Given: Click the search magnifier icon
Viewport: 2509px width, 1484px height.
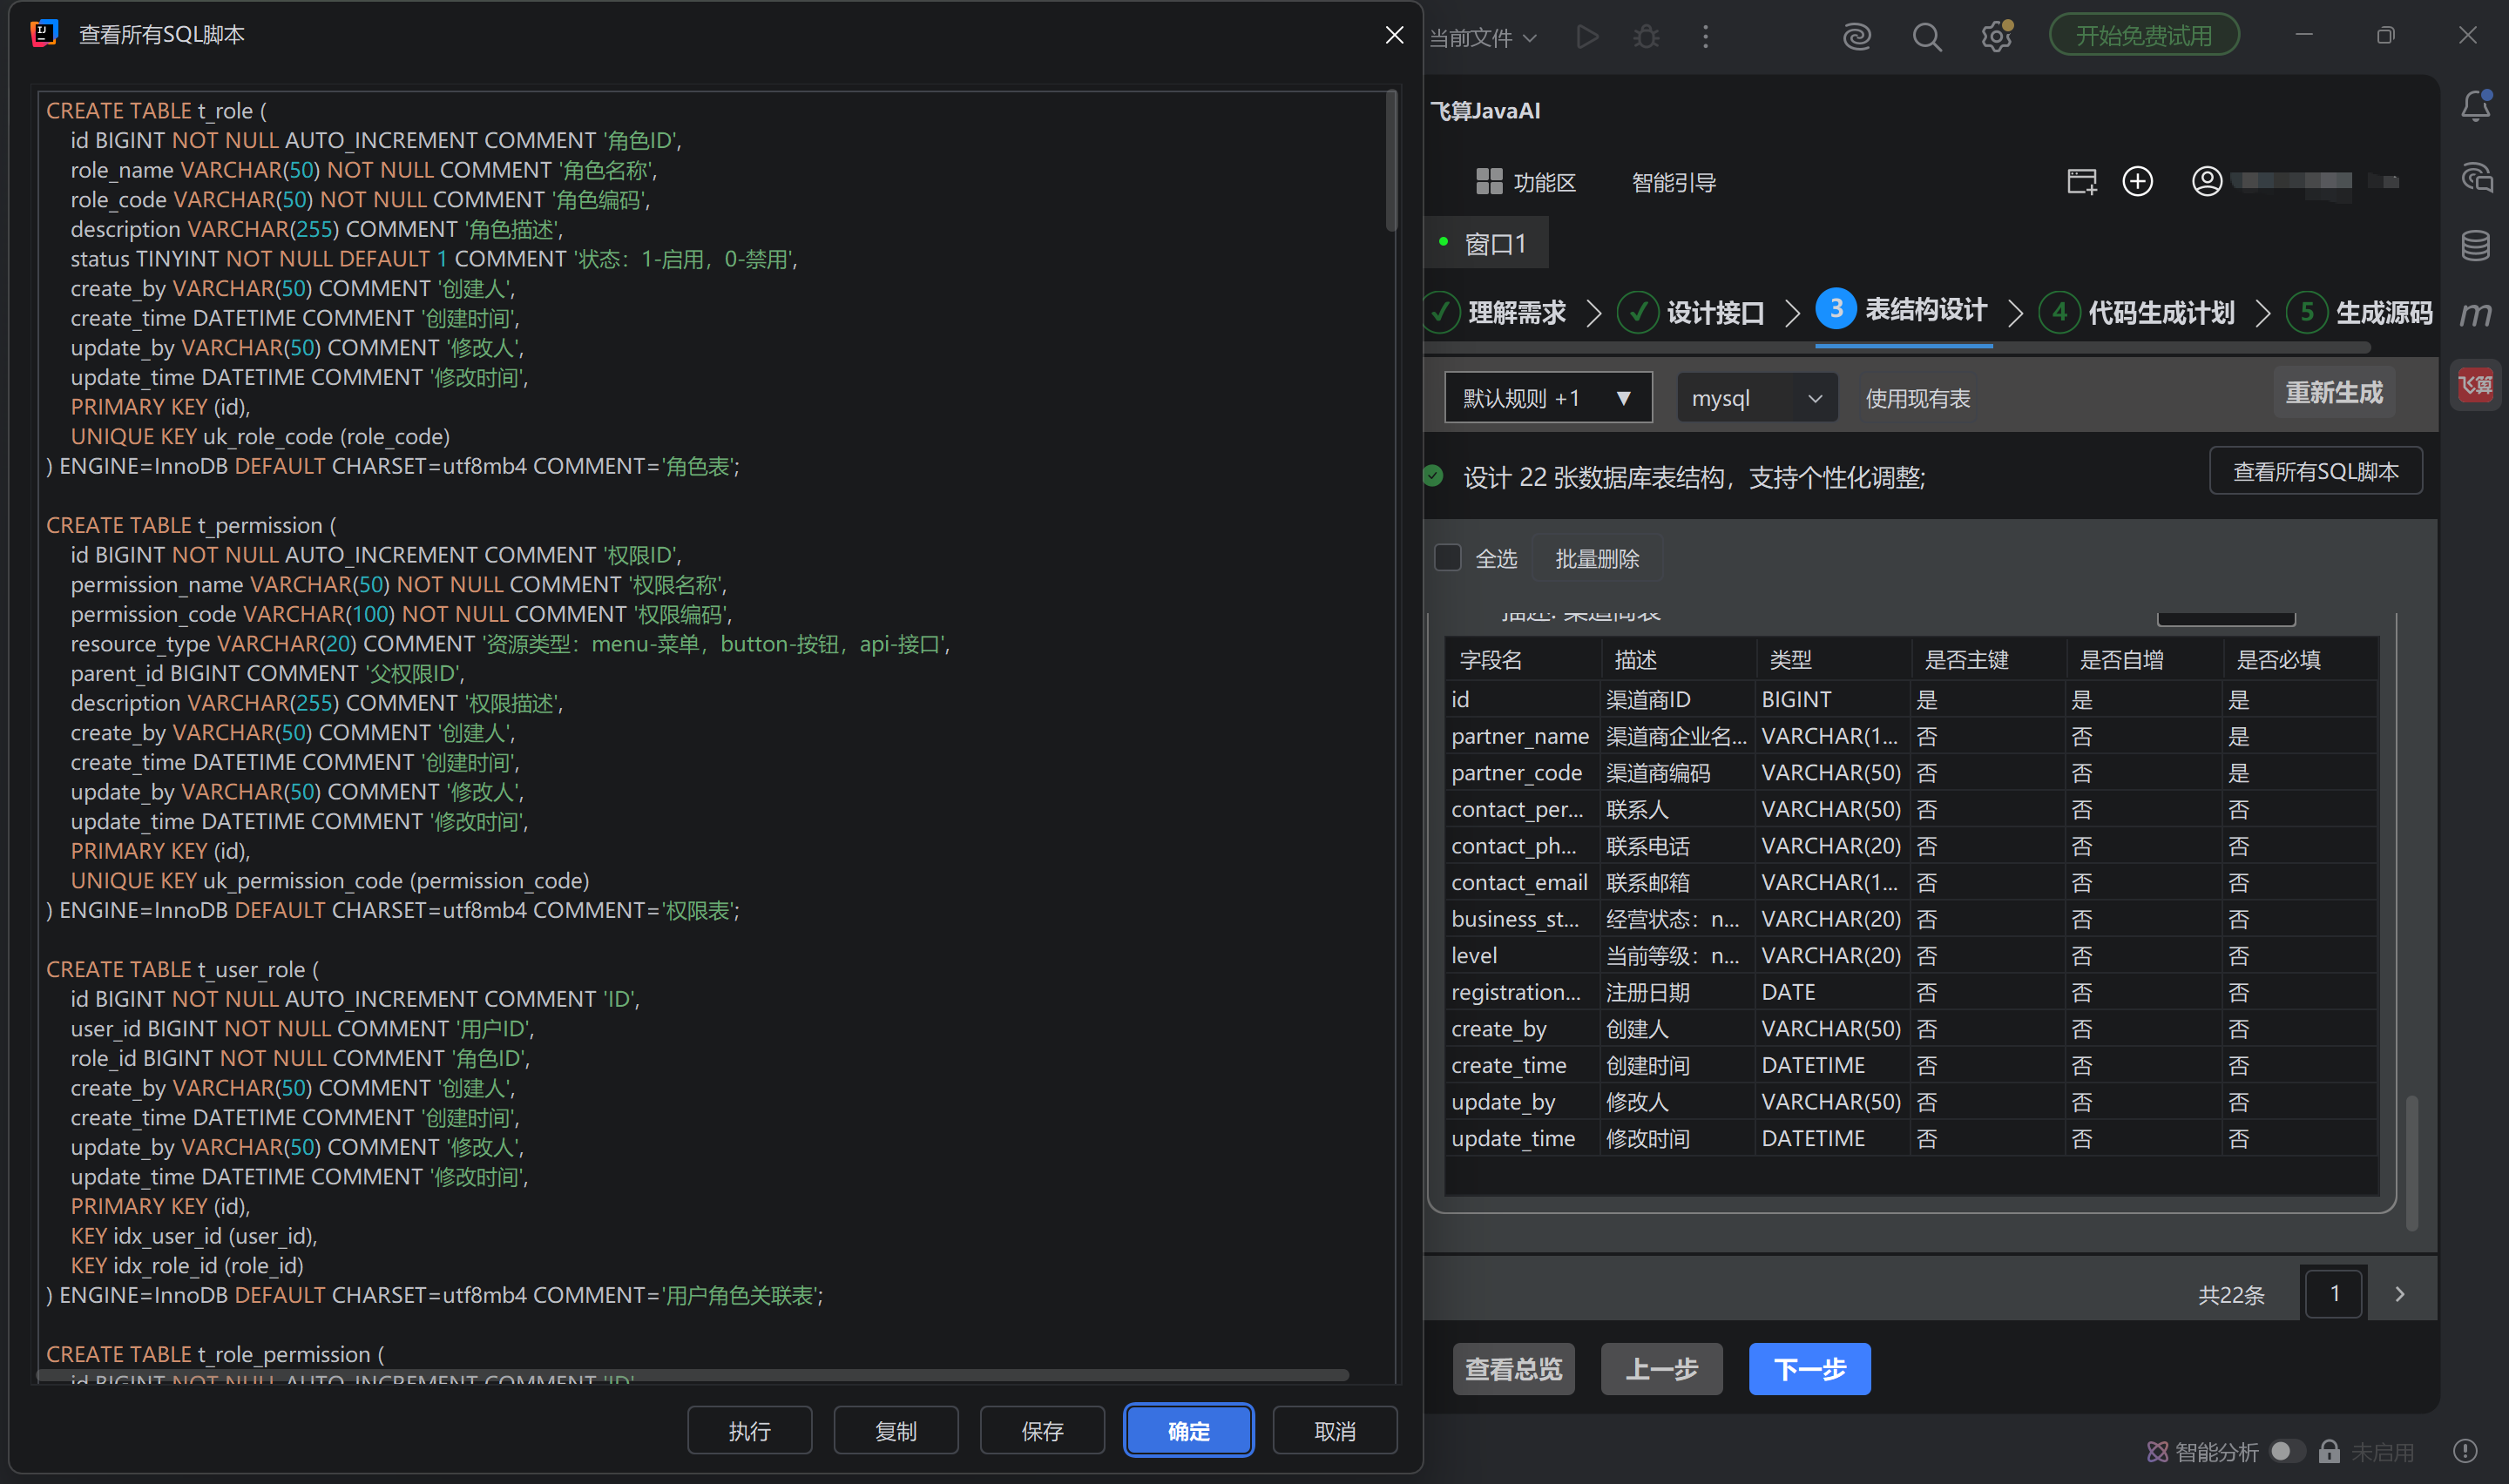Looking at the screenshot, I should [1926, 37].
